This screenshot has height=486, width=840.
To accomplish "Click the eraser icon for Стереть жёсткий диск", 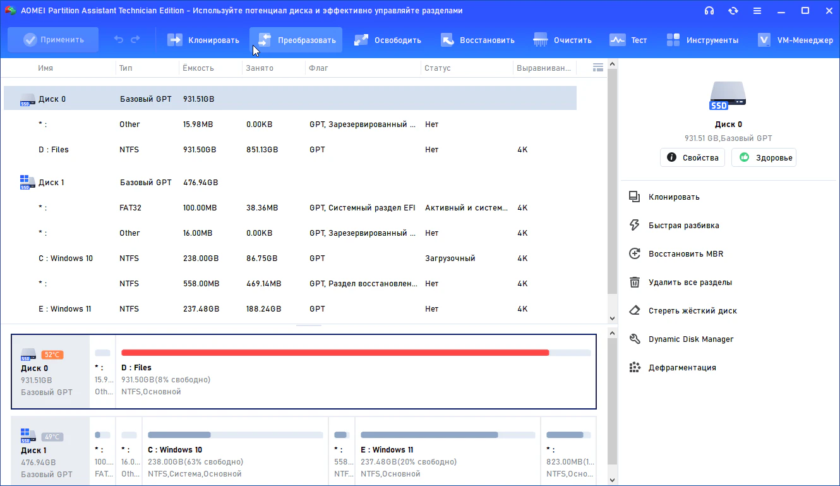I will pyautogui.click(x=635, y=311).
